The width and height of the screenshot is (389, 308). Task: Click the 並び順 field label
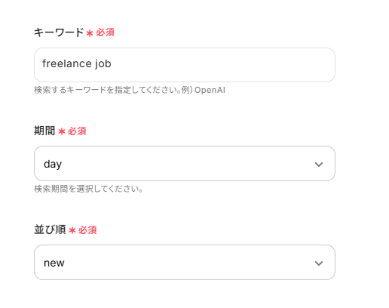coord(50,229)
